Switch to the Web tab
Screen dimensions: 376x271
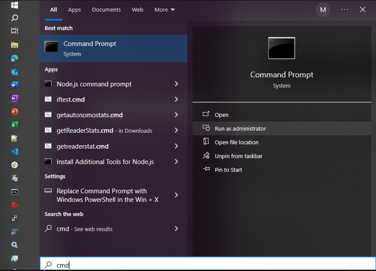coord(137,10)
